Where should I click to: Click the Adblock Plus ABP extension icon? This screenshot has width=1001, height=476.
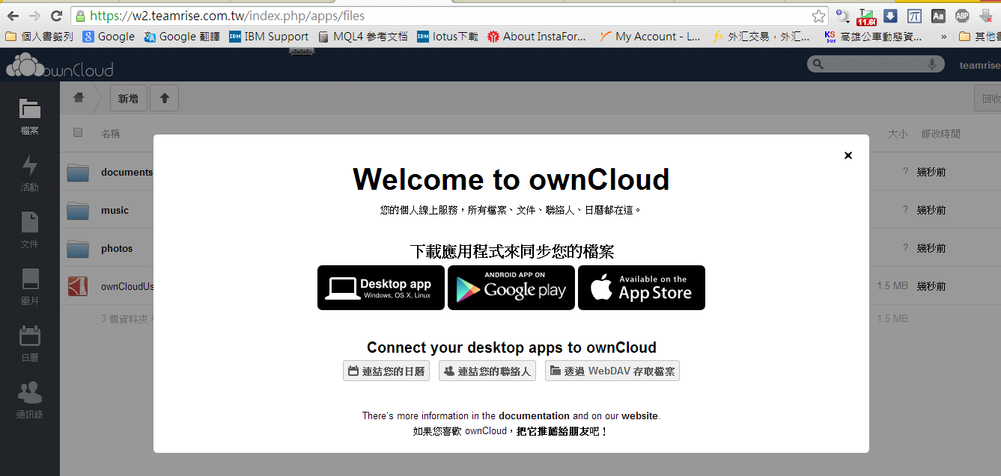click(962, 16)
